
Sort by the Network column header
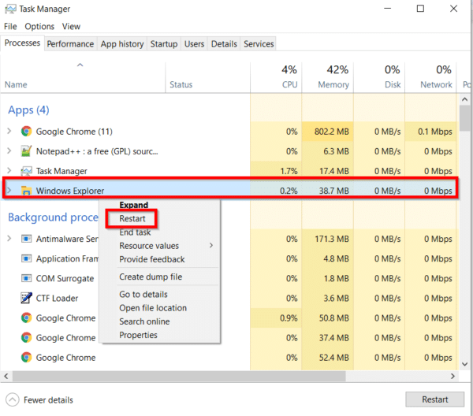tap(430, 77)
